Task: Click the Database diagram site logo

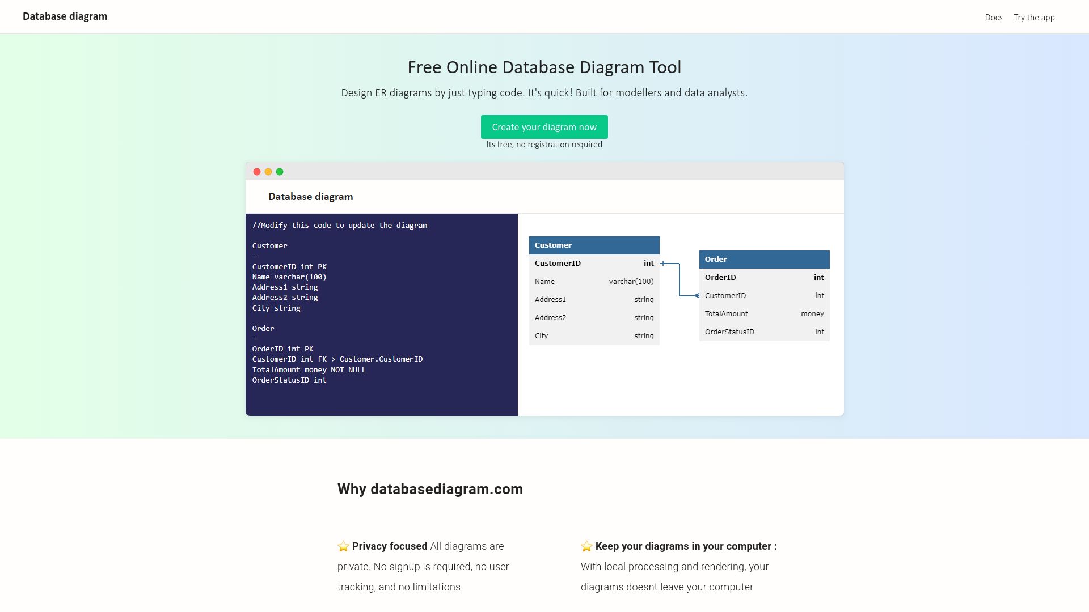Action: click(x=65, y=16)
